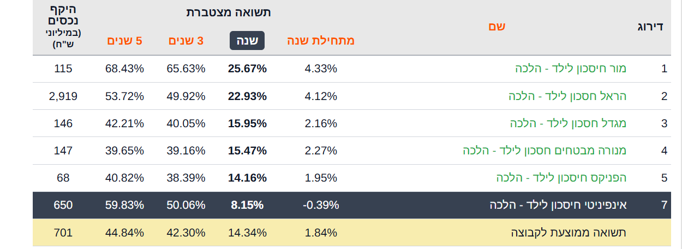682x249 pixels.
Task: Open הפניקס חיסכון לילד - הלכה link
Action: tap(561, 178)
